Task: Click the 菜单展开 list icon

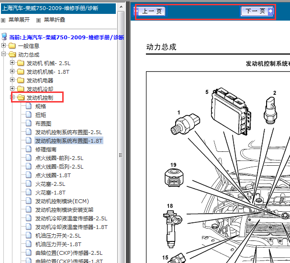Action: tap(3, 20)
